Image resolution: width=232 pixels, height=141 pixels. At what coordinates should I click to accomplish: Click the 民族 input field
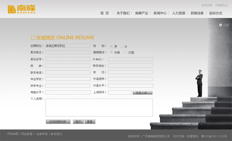[68, 65]
